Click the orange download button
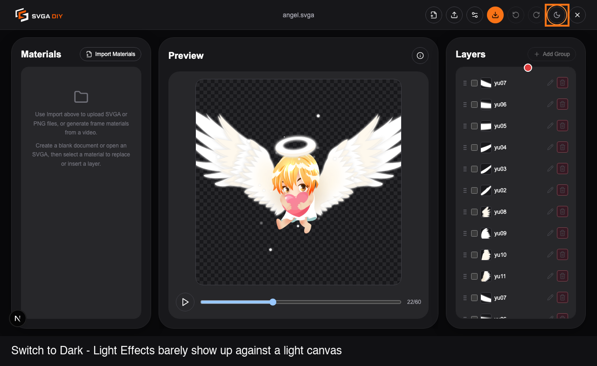This screenshot has height=366, width=597. pos(495,15)
